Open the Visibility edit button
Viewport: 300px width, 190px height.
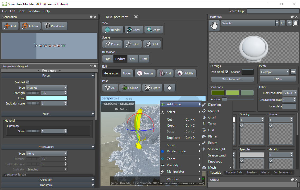pos(185,73)
